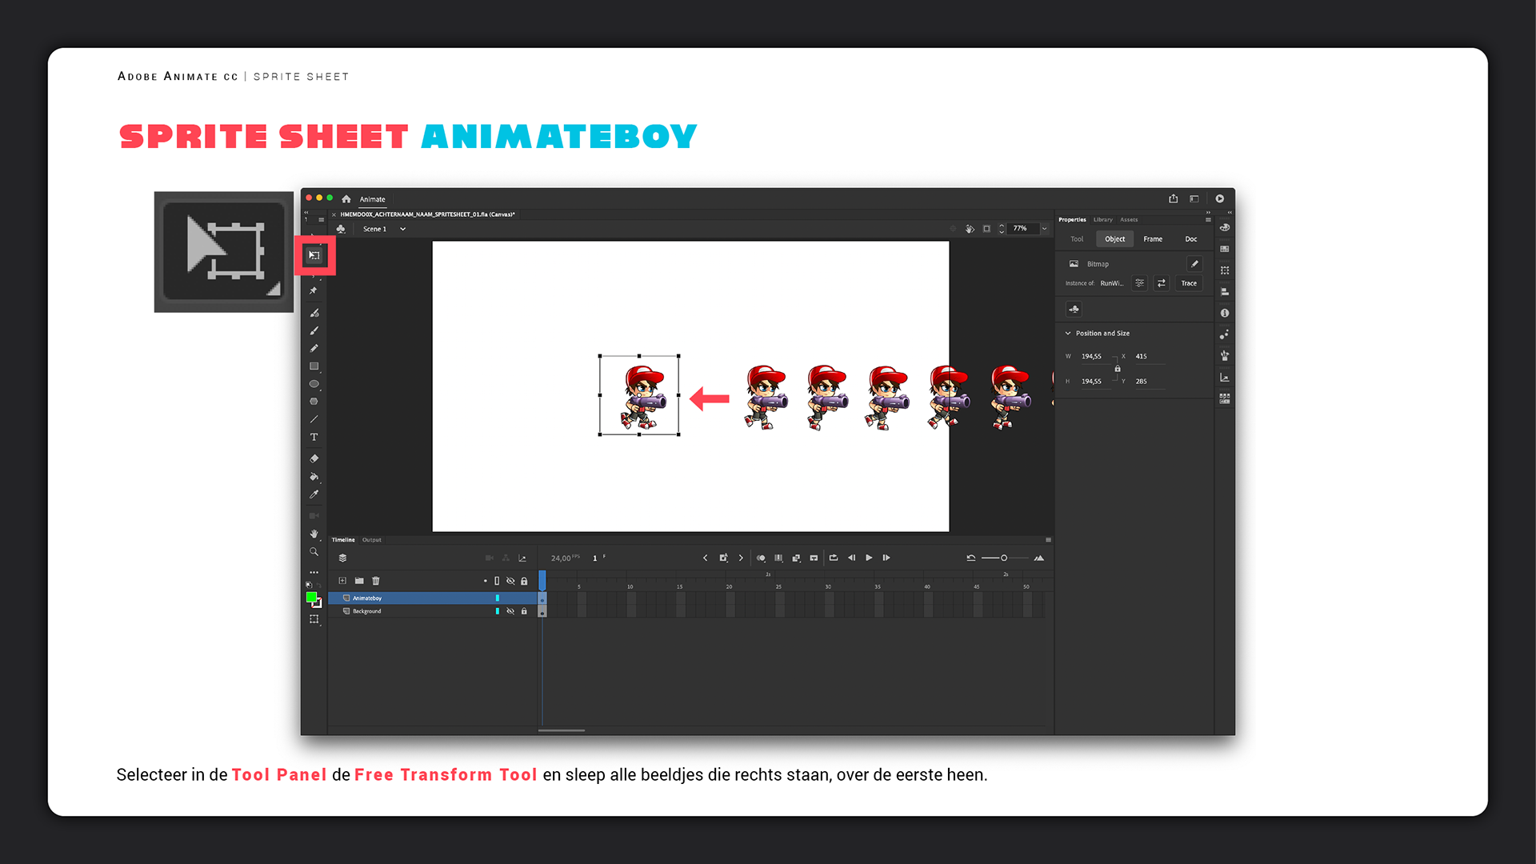Viewport: 1536px width, 864px height.
Task: Pick the Zoom magnifier tool
Action: pyautogui.click(x=314, y=552)
